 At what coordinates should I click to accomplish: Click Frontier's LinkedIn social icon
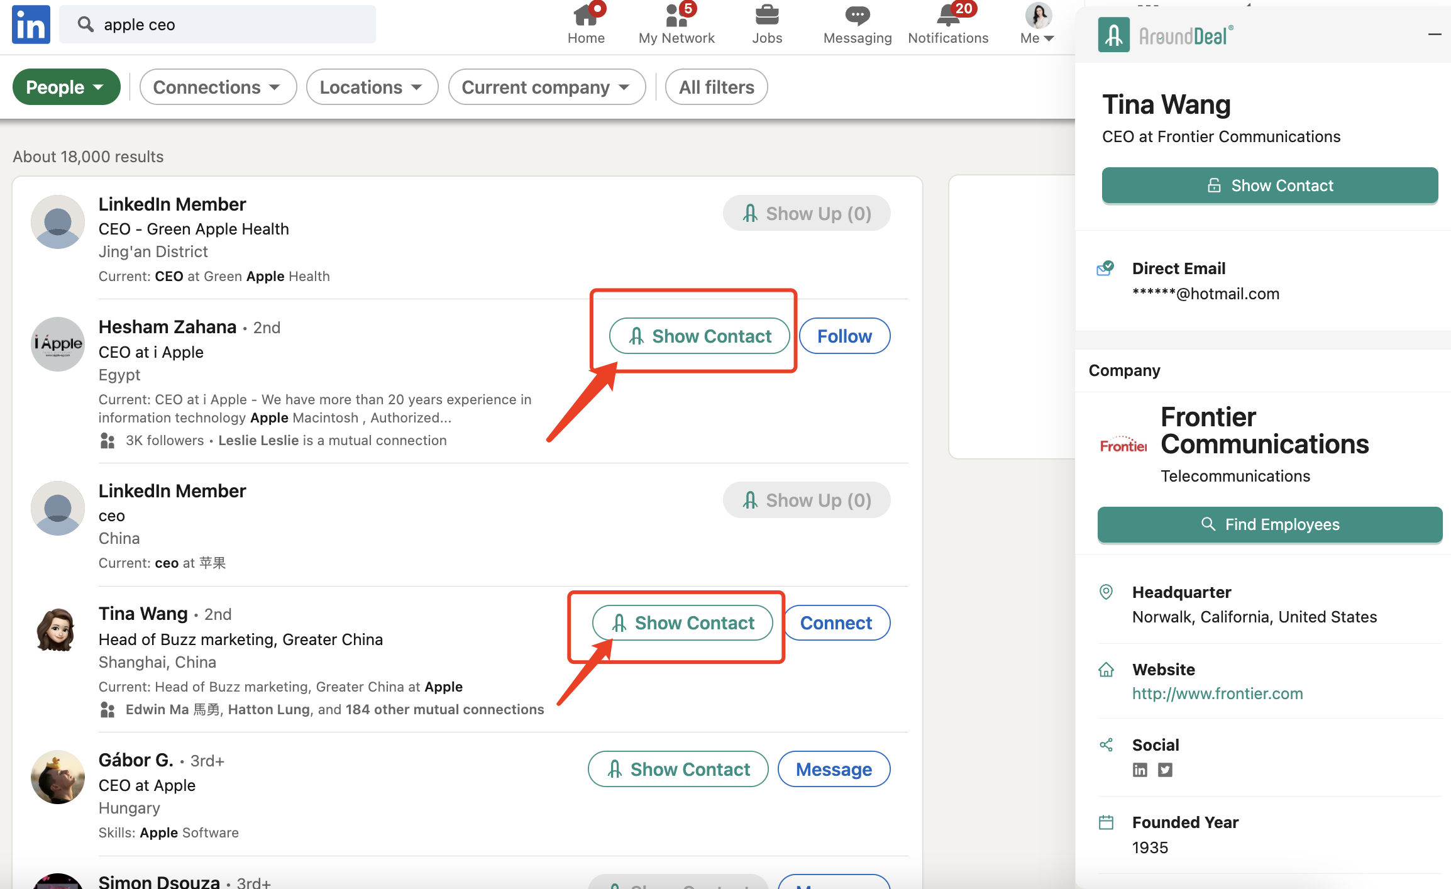coord(1140,770)
